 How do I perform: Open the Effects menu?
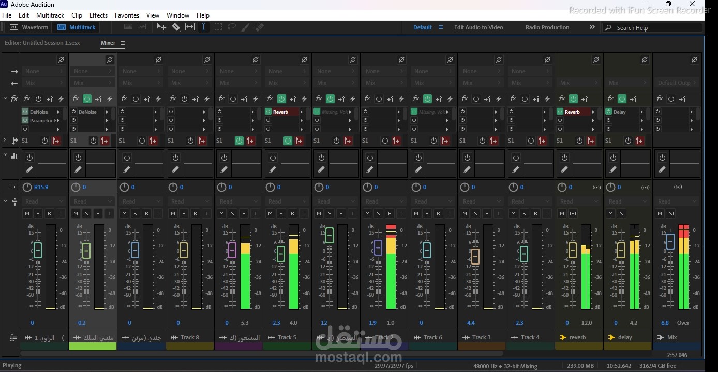[x=98, y=16]
